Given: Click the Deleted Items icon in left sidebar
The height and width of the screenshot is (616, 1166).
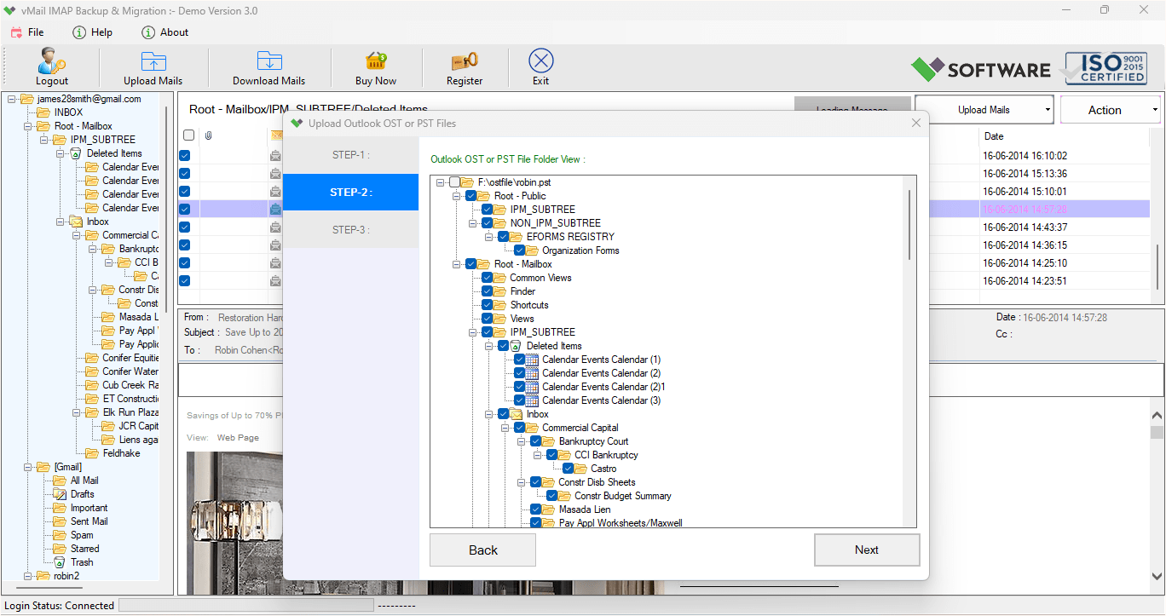Looking at the screenshot, I should coord(75,153).
